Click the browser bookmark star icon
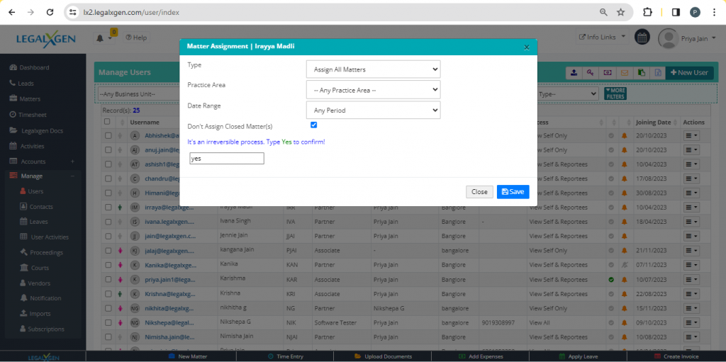The image size is (726, 362). [621, 12]
